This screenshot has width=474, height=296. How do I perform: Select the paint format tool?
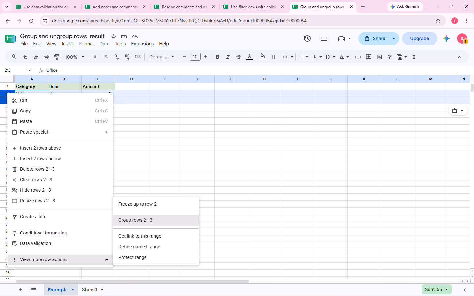[57, 57]
